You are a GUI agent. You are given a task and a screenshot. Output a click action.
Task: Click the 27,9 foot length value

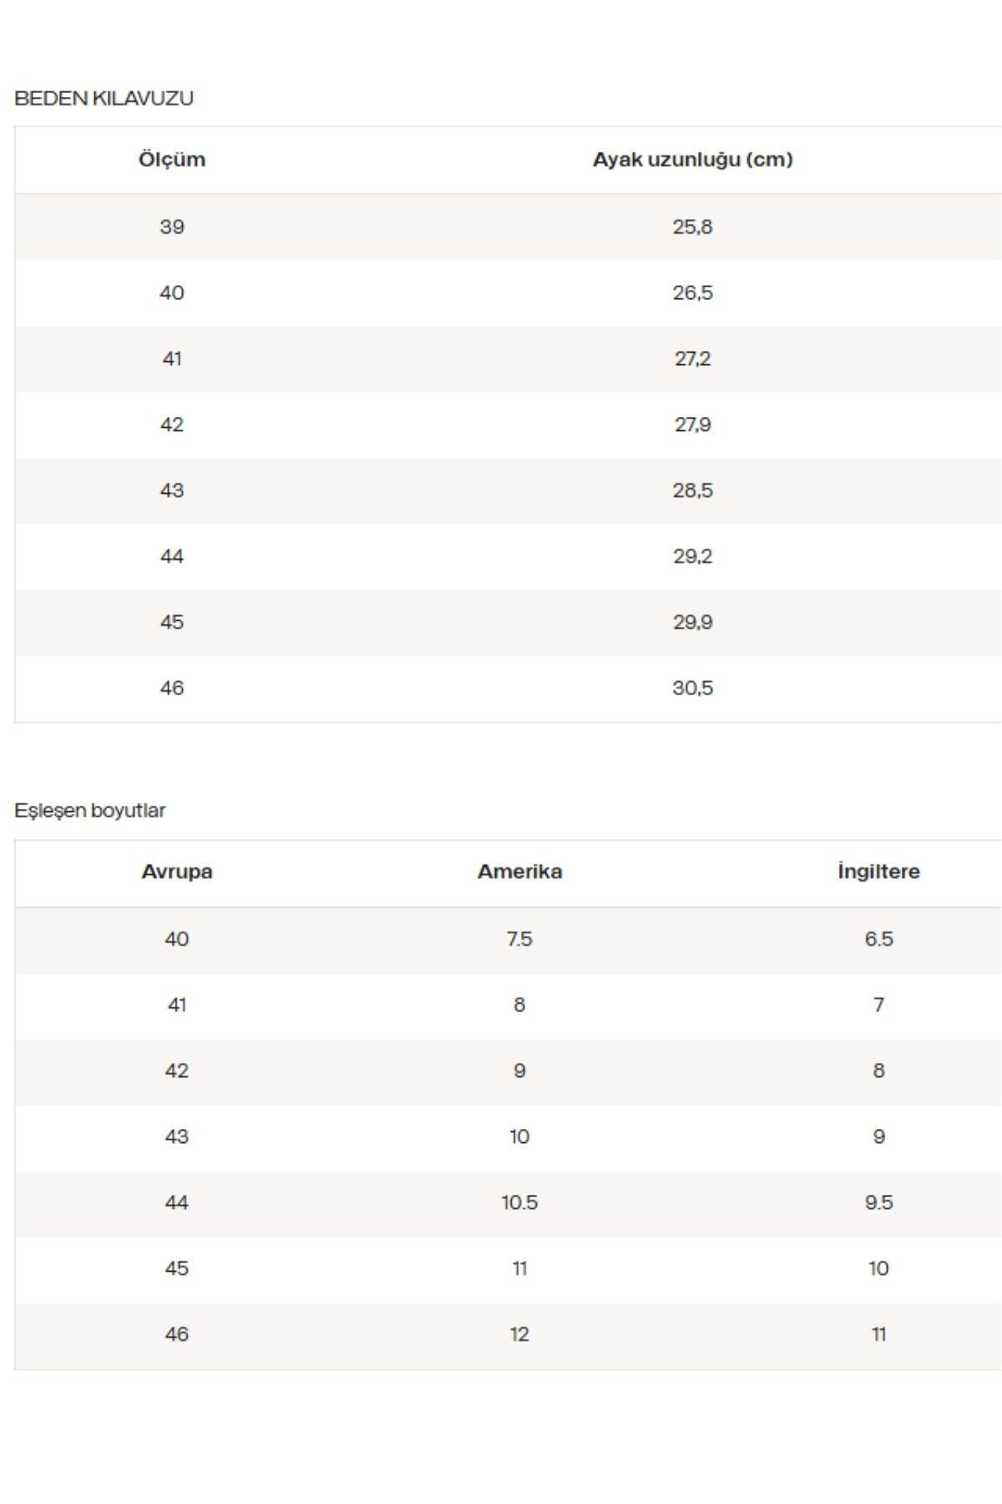(x=692, y=424)
